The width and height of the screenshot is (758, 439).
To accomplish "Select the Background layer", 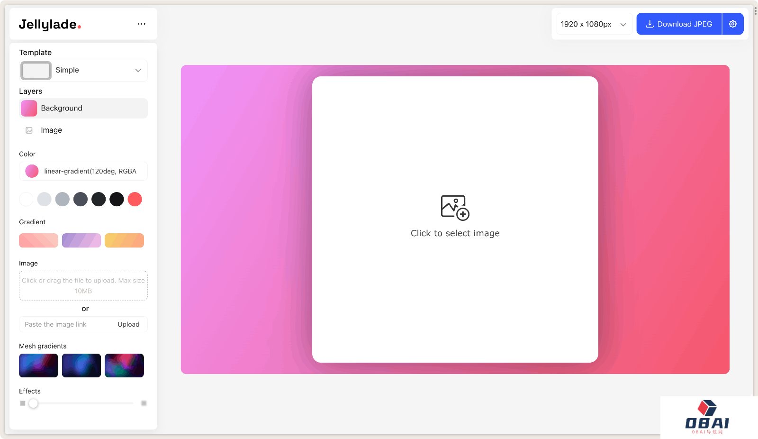I will (83, 108).
